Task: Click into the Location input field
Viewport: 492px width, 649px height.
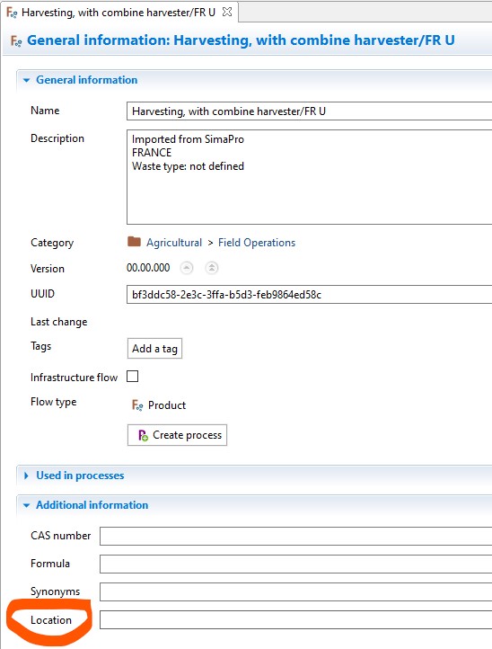Action: [x=295, y=619]
